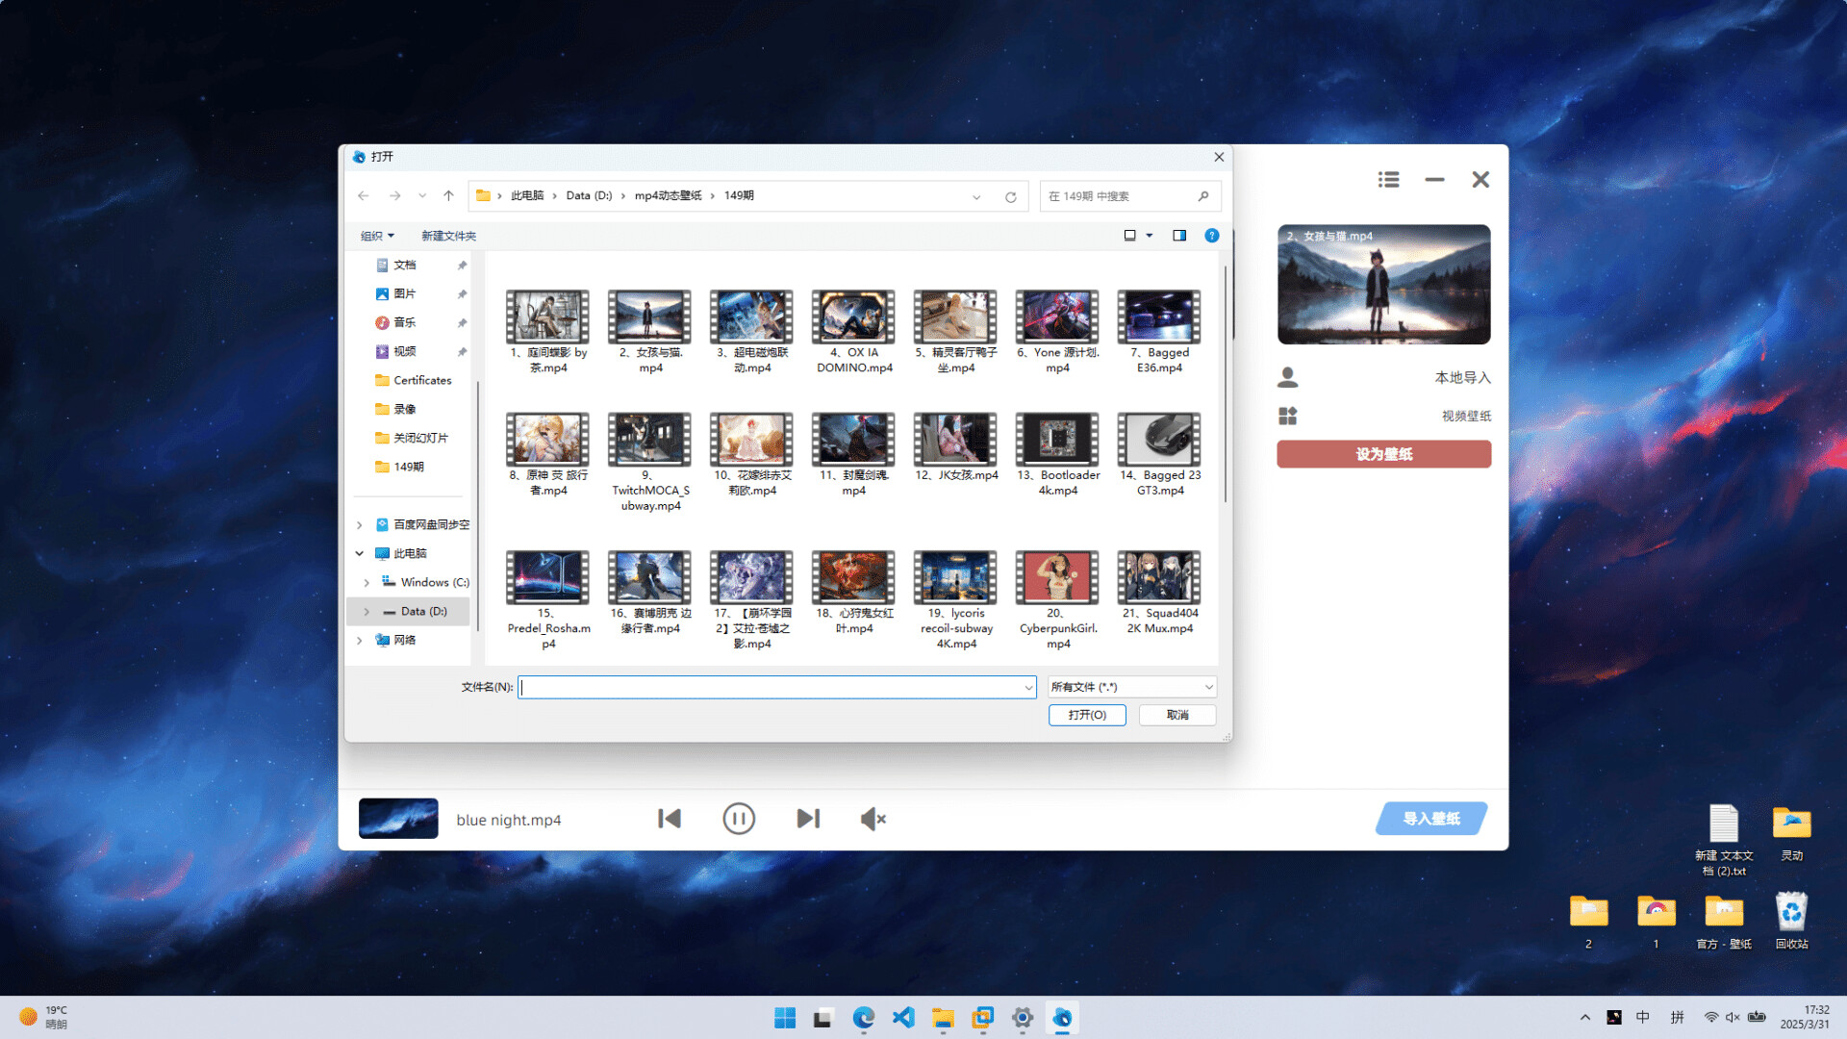Toggle the preview pane button

click(x=1179, y=236)
